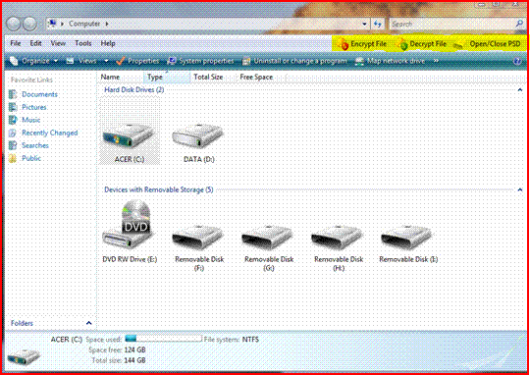Open the View menu
This screenshot has width=530, height=375.
[58, 43]
